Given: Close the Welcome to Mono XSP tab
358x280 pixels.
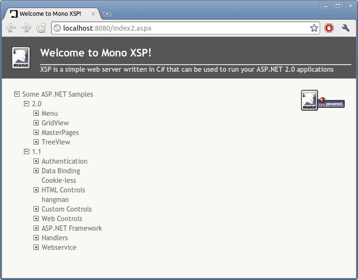Looking at the screenshot, I should point(93,14).
